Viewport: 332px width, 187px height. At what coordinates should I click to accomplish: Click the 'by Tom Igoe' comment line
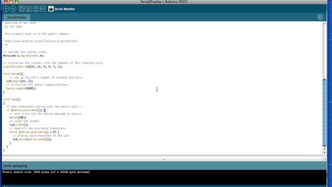(13, 26)
